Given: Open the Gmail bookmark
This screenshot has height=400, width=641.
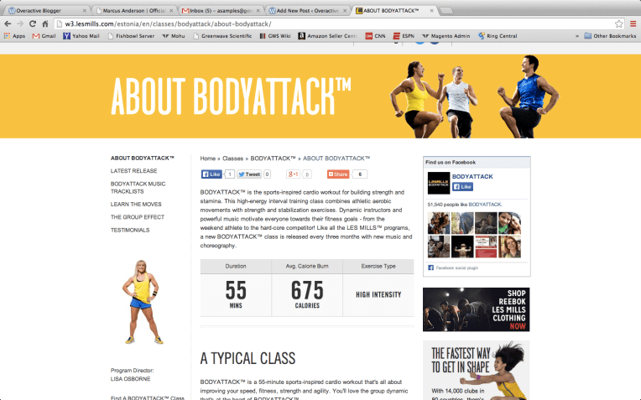Looking at the screenshot, I should click(x=44, y=36).
